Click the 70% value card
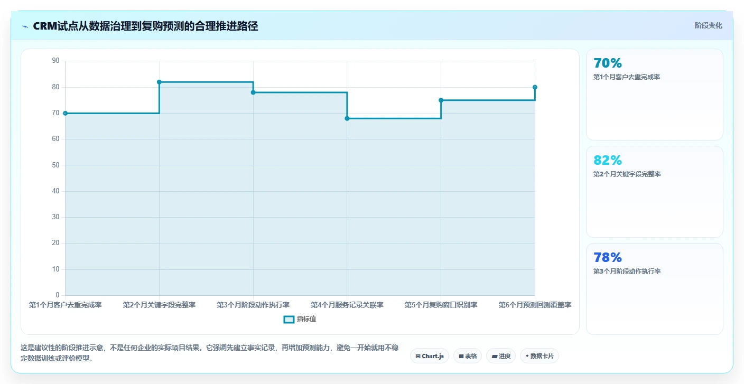Screen dimensions: 744x384 [x=655, y=95]
